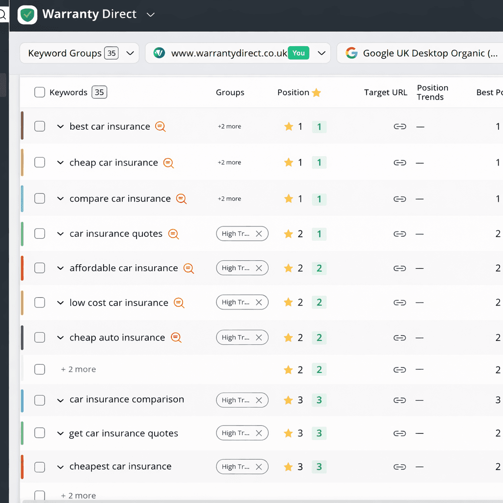Viewport: 503px width, 503px height.
Task: Click target URL link icon for car insurance quotes
Action: click(400, 234)
